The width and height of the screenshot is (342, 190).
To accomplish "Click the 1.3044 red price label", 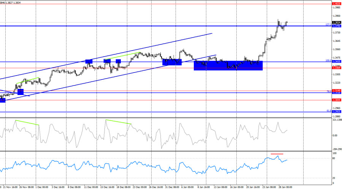I will point(336,100).
